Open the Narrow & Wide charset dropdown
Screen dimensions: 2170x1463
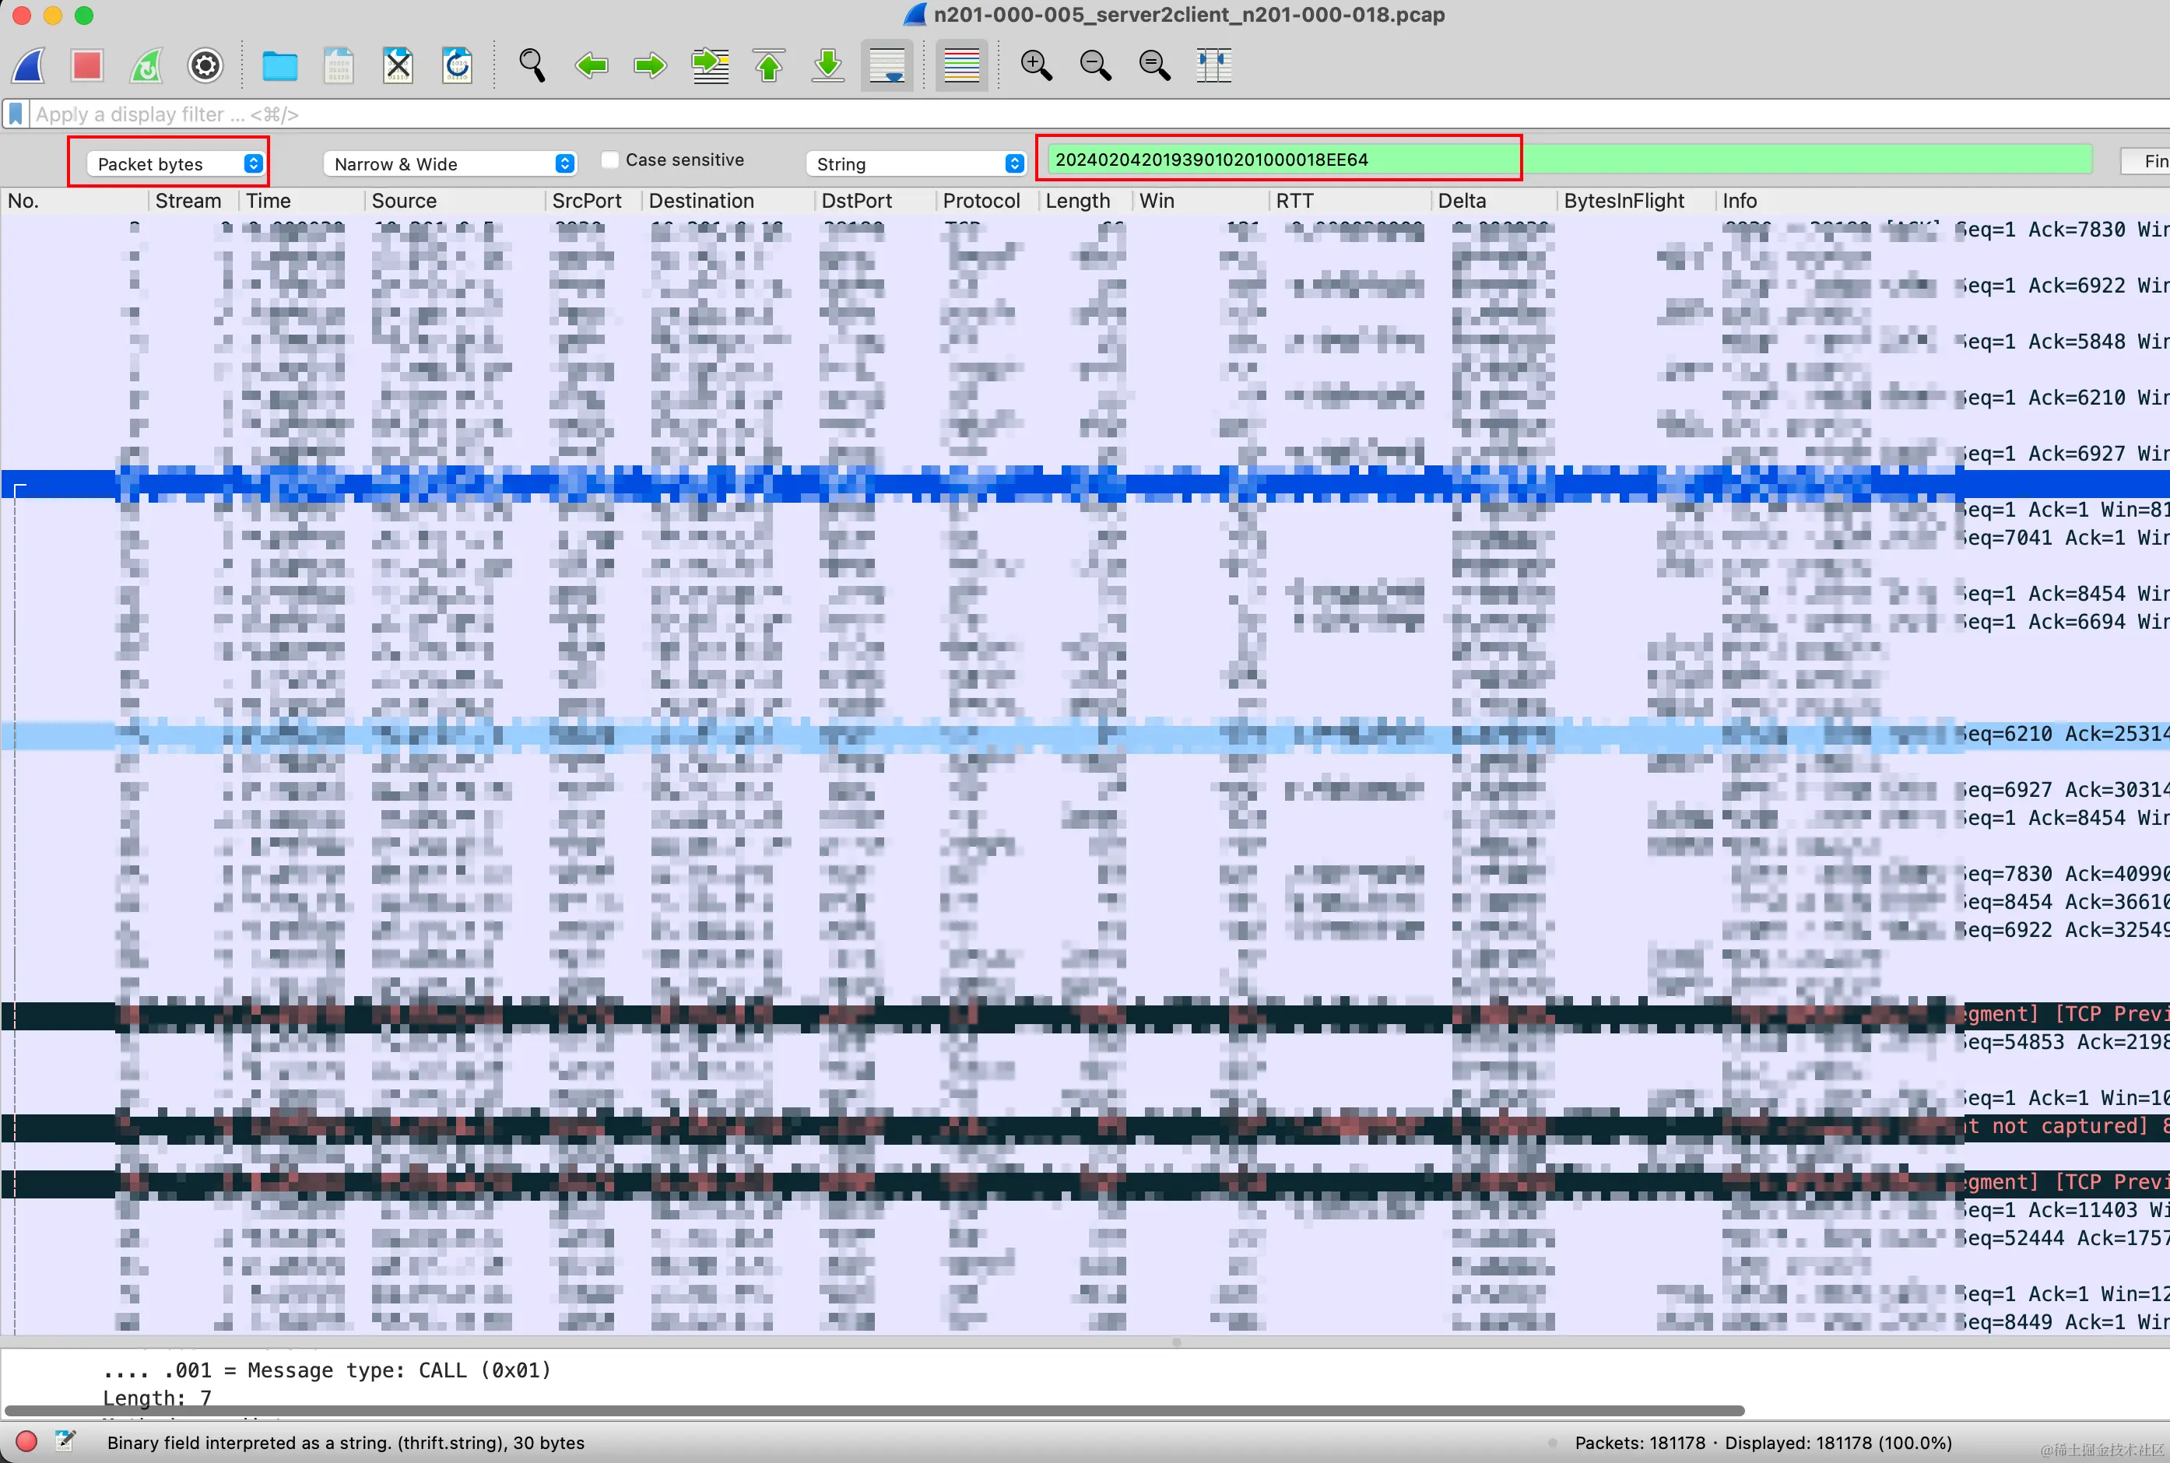coord(450,164)
